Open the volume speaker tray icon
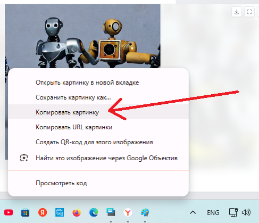 pos(246,212)
